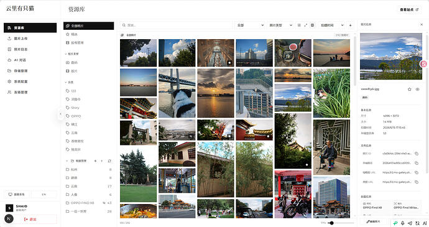Toggle visibility eye icon for selected photo
The height and width of the screenshot is (227, 429).
tap(418, 90)
